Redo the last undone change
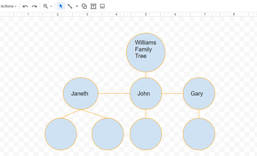The height and width of the screenshot is (156, 257). tap(34, 6)
